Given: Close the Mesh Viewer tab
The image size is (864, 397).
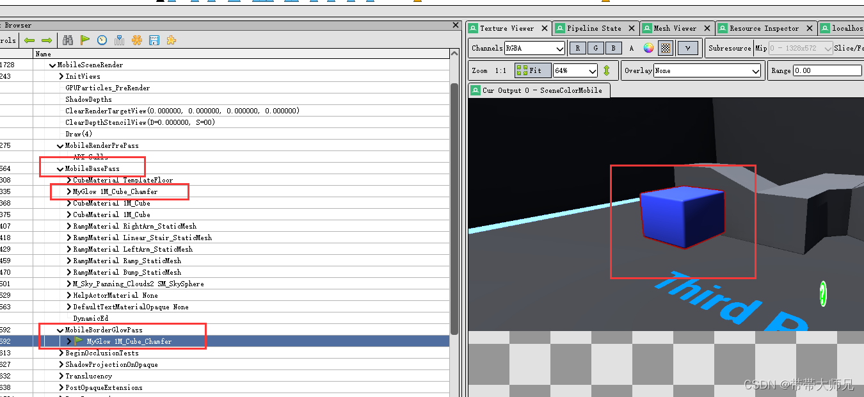Looking at the screenshot, I should click(x=707, y=28).
